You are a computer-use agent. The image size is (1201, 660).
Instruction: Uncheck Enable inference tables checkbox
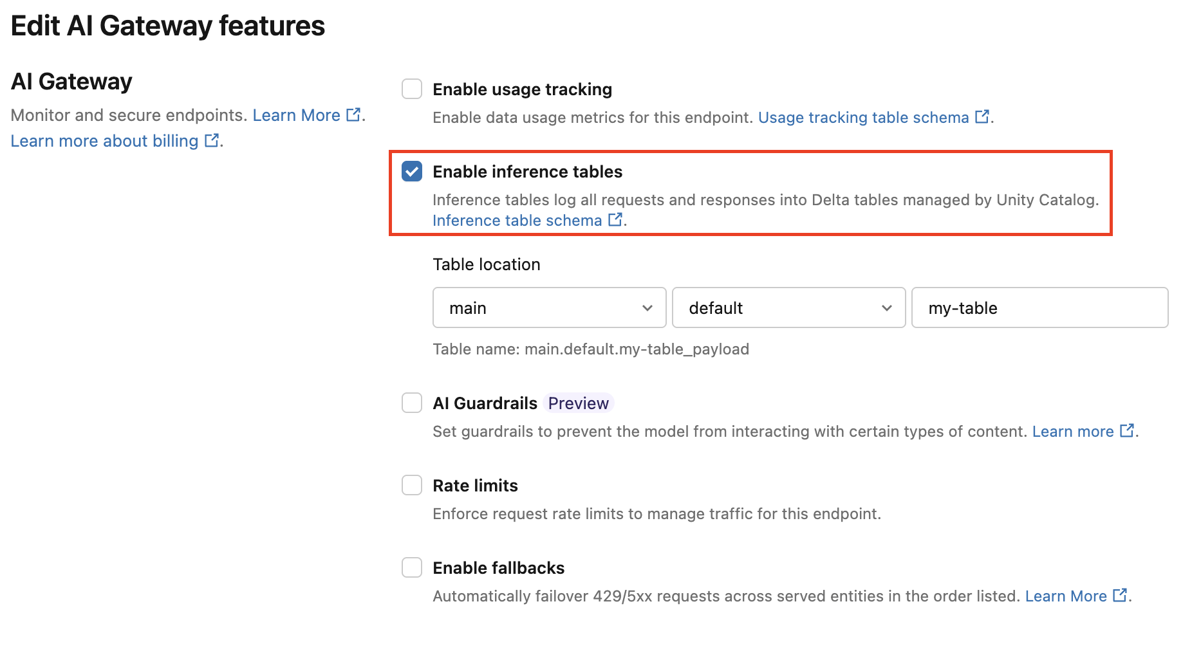412,171
